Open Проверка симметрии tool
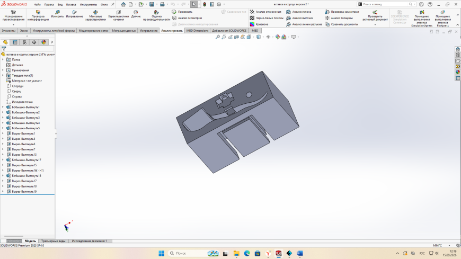This screenshot has width=461, height=259. (342, 12)
